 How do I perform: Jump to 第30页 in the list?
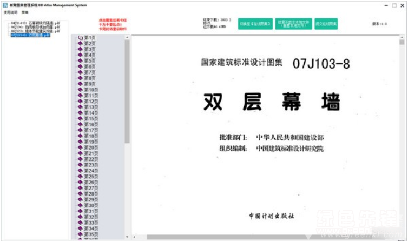(x=91, y=205)
